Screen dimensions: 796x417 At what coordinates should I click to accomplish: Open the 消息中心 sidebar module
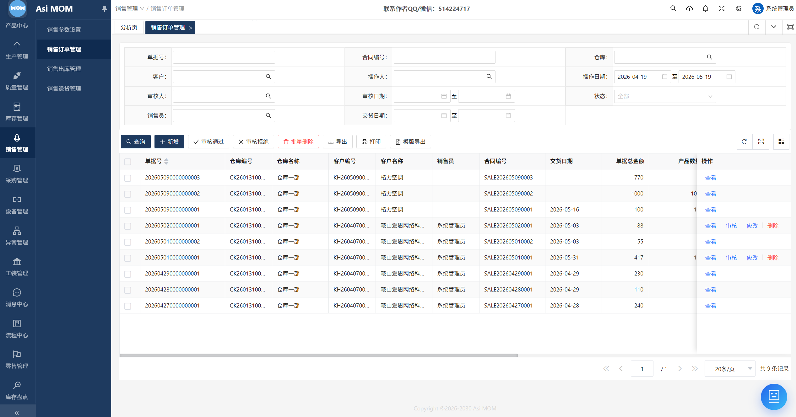point(17,298)
